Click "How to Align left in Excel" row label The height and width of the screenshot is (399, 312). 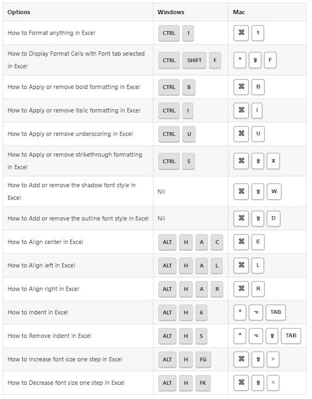pos(41,265)
